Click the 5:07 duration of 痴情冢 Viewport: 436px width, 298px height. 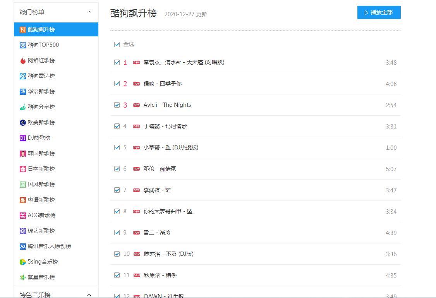[x=391, y=169]
